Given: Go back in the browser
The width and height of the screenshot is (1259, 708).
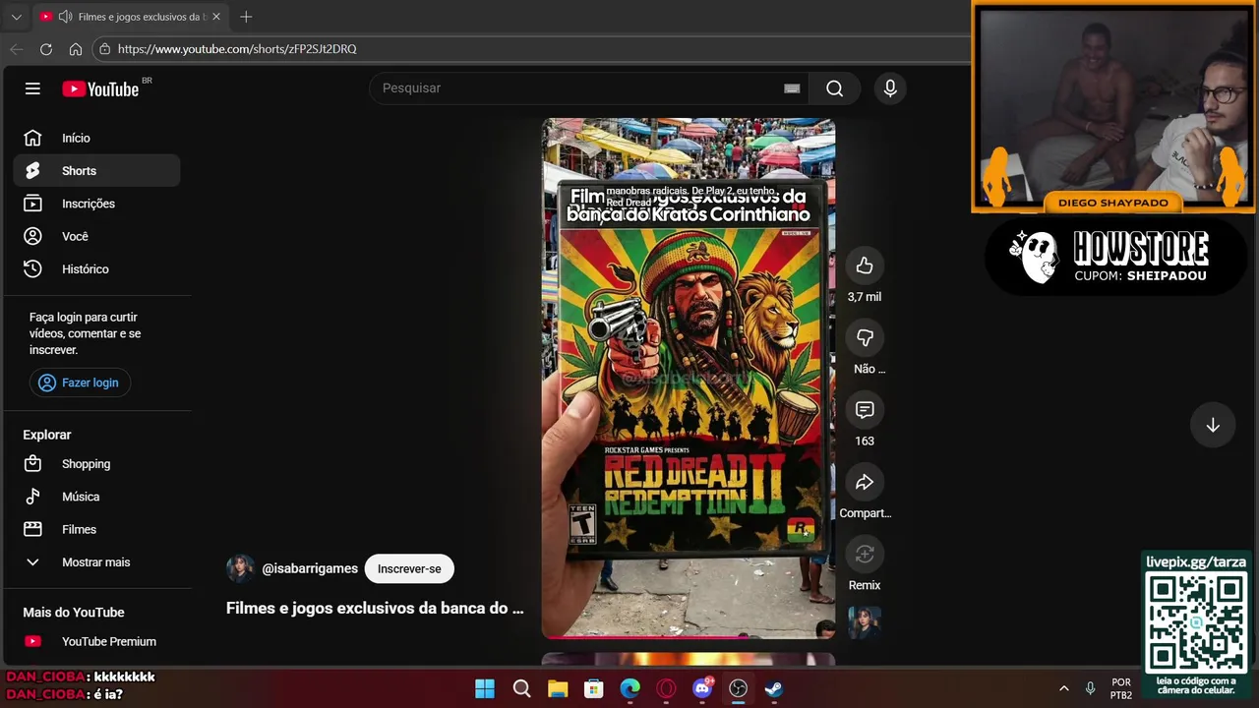Looking at the screenshot, I should point(16,49).
